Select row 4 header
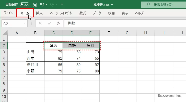 pos(4,58)
